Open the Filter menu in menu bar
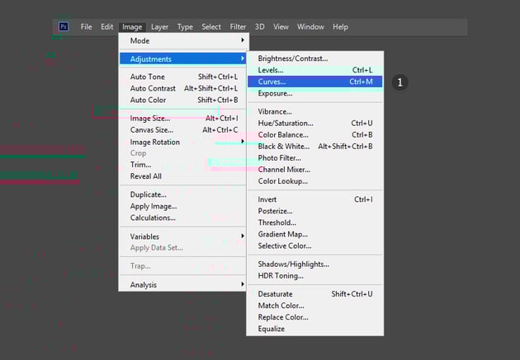The image size is (520, 360). 238,27
